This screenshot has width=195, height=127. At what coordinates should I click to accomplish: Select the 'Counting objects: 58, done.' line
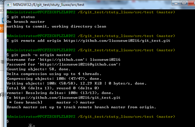[x=39, y=69]
